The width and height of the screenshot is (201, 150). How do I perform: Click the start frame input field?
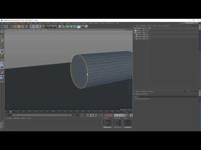tap(9, 115)
